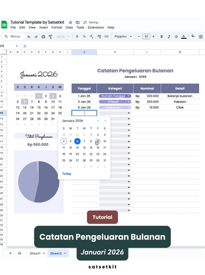Open the Poppins font dropdown
Image resolution: width=205 pixels, height=275 pixels.
coord(123,36)
